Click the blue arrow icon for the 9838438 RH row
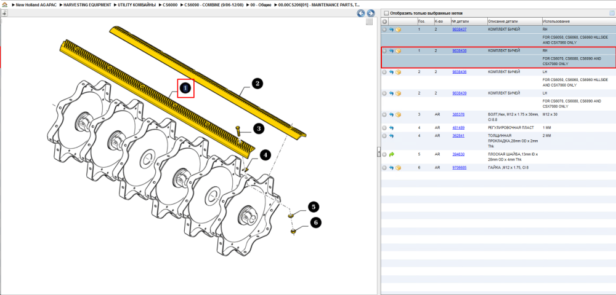This screenshot has height=295, width=616. pos(391,51)
